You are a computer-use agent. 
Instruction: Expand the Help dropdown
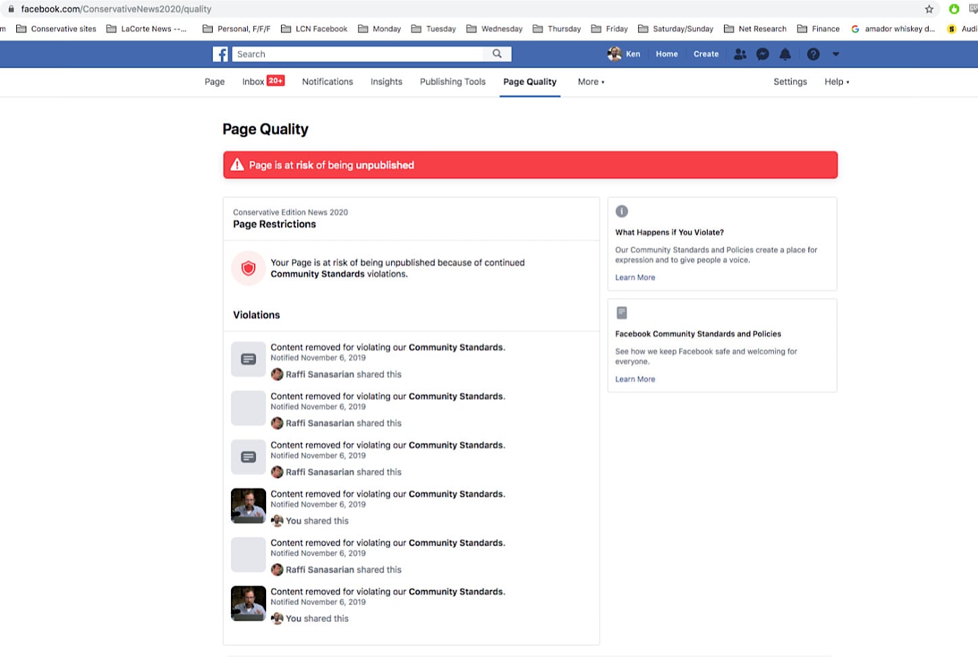click(x=837, y=82)
